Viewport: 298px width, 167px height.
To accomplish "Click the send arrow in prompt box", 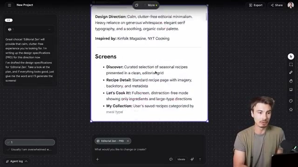I will pos(200,160).
